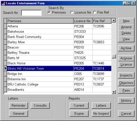Screen dimensions: 137x121
Task: Click fire ref TC0837
Action: coord(99,84)
